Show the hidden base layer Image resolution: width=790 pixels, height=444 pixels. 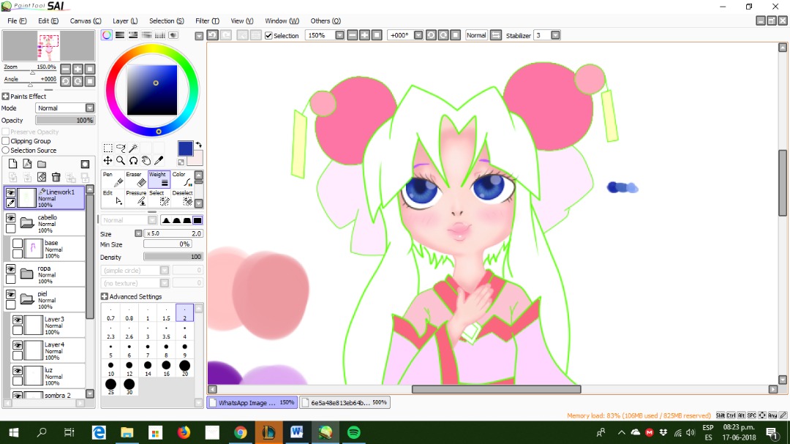[18, 244]
